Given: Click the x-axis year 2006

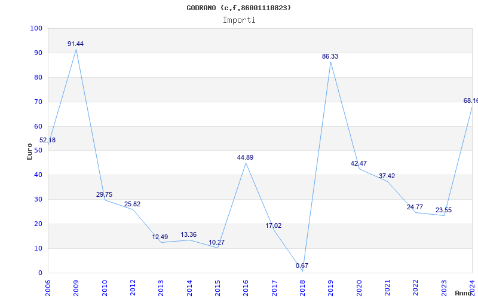Looking at the screenshot, I should 48,288.
